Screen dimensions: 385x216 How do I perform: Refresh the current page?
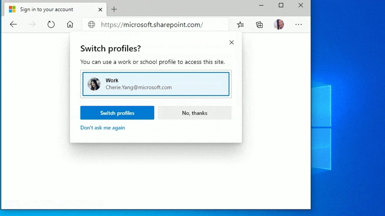click(x=51, y=25)
